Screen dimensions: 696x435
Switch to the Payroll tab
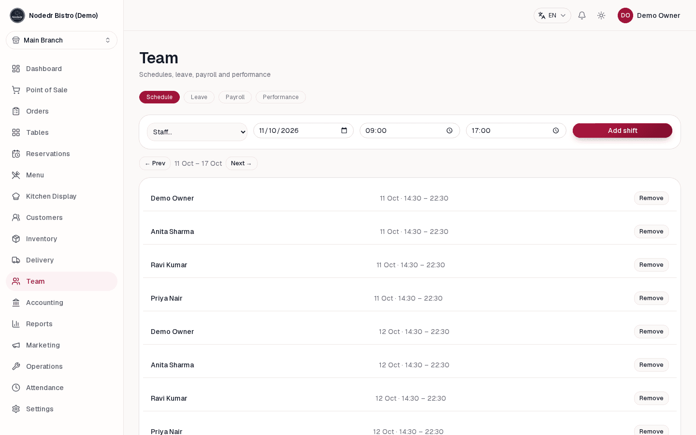coord(235,97)
